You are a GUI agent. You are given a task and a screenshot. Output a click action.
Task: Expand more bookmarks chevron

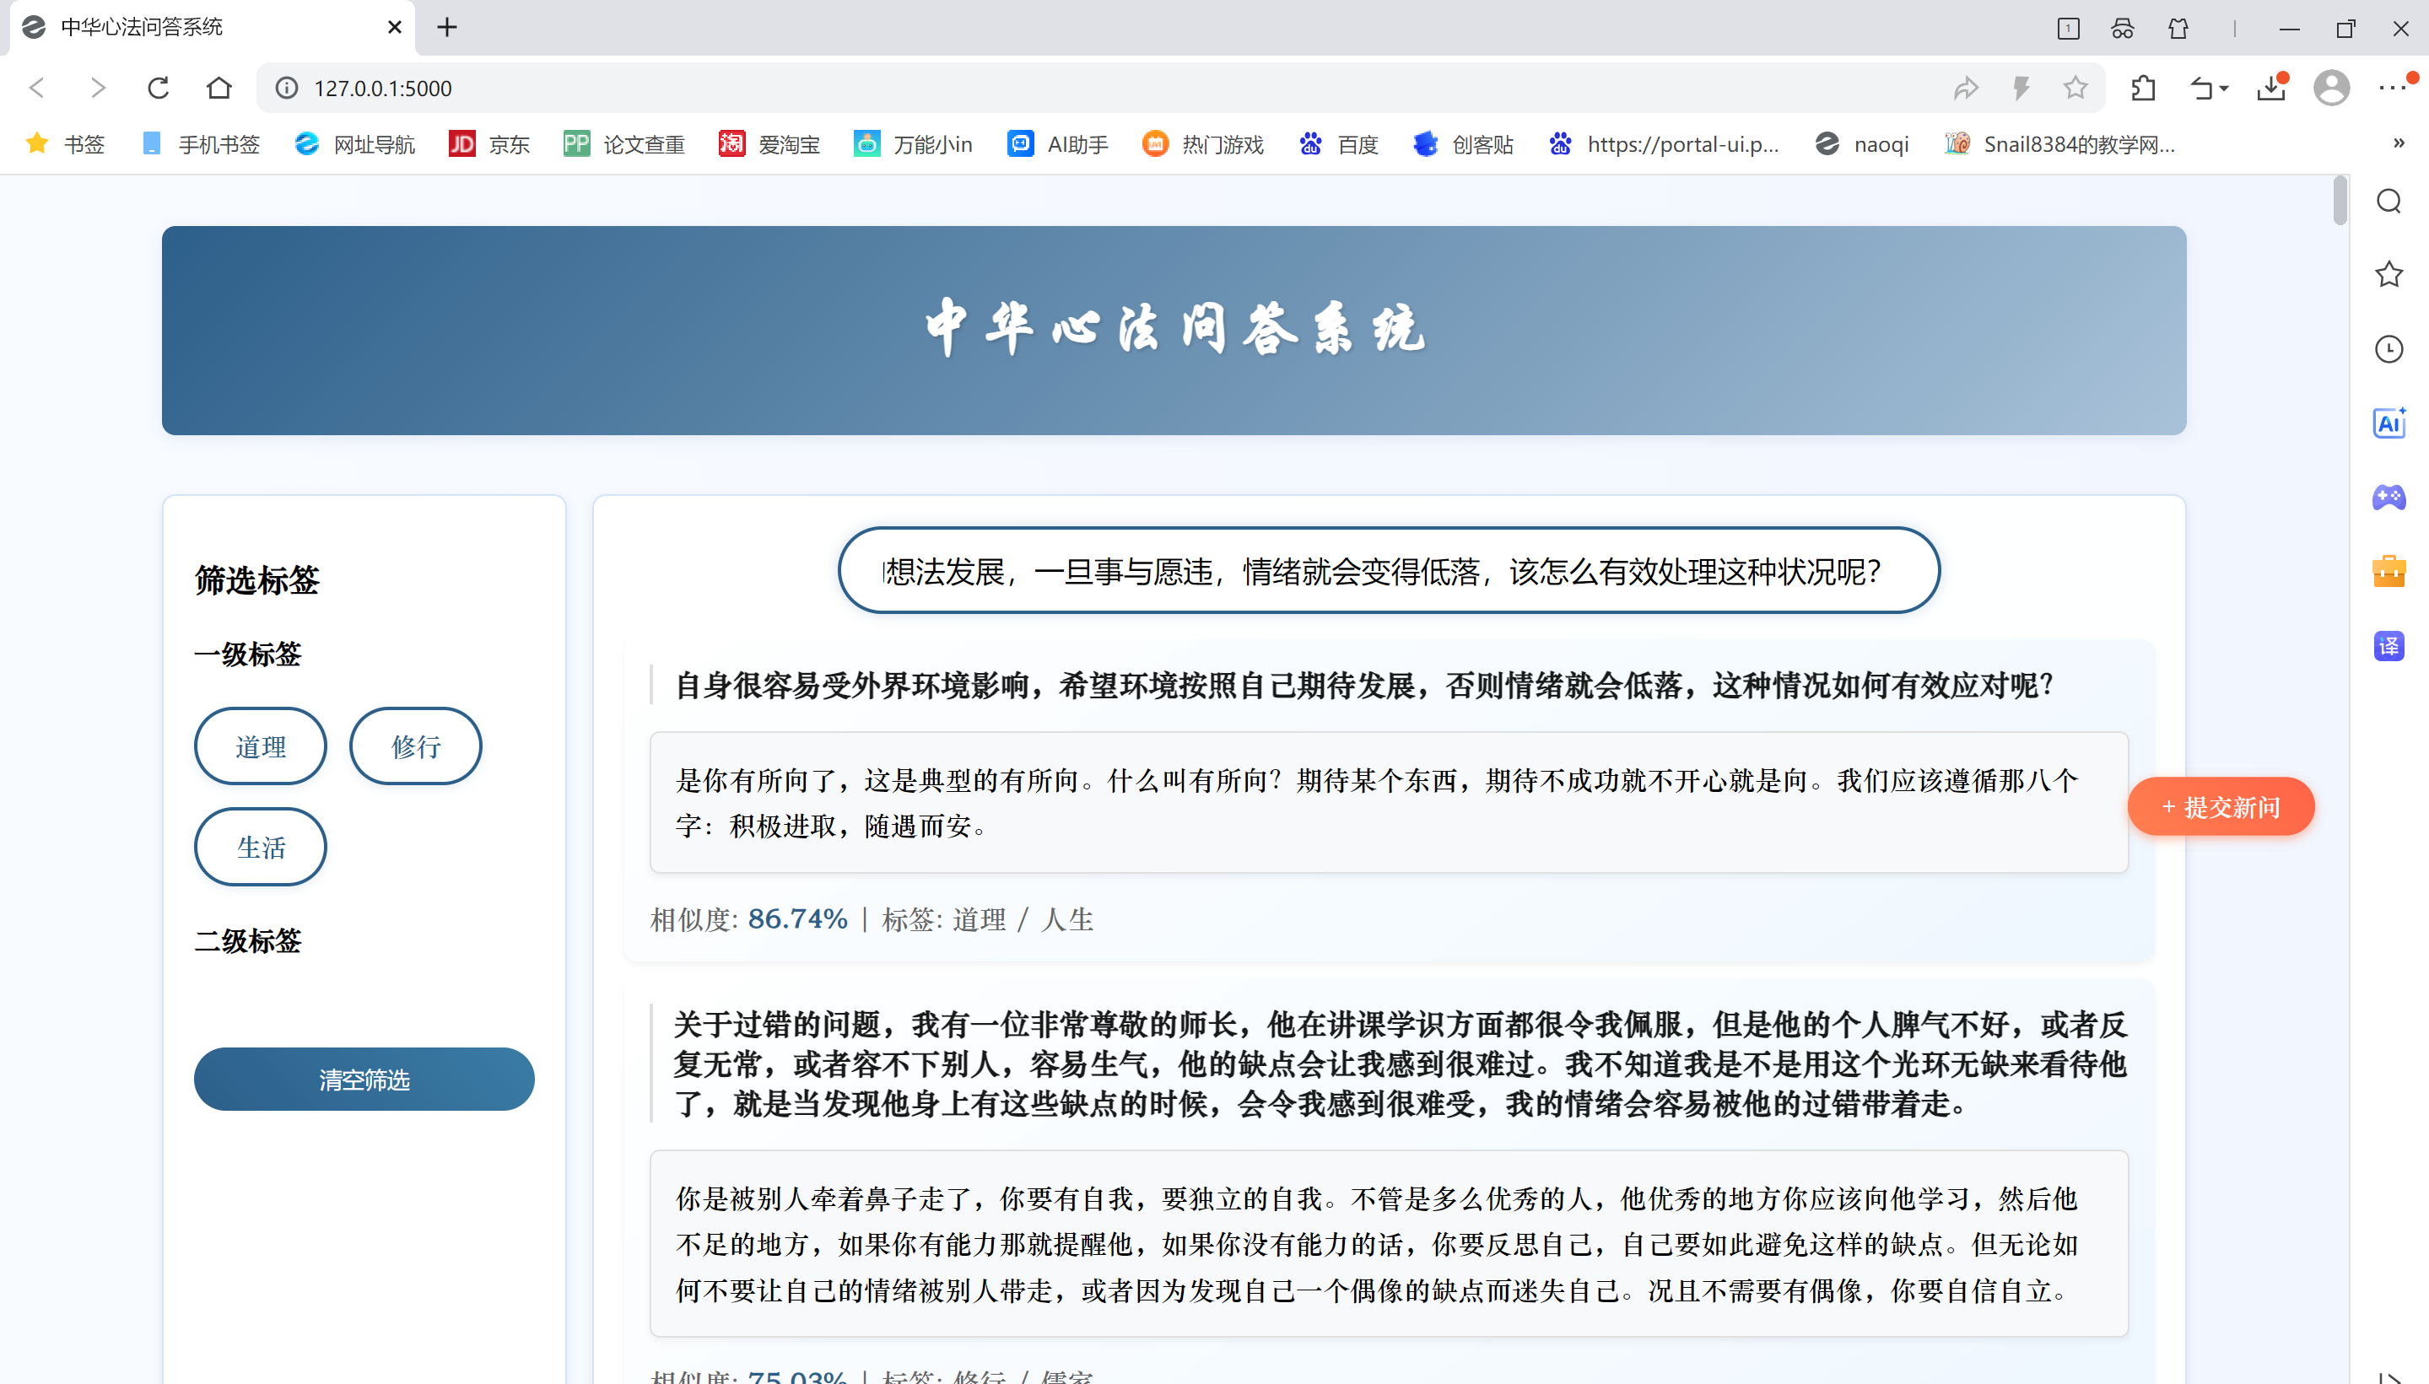2399,143
